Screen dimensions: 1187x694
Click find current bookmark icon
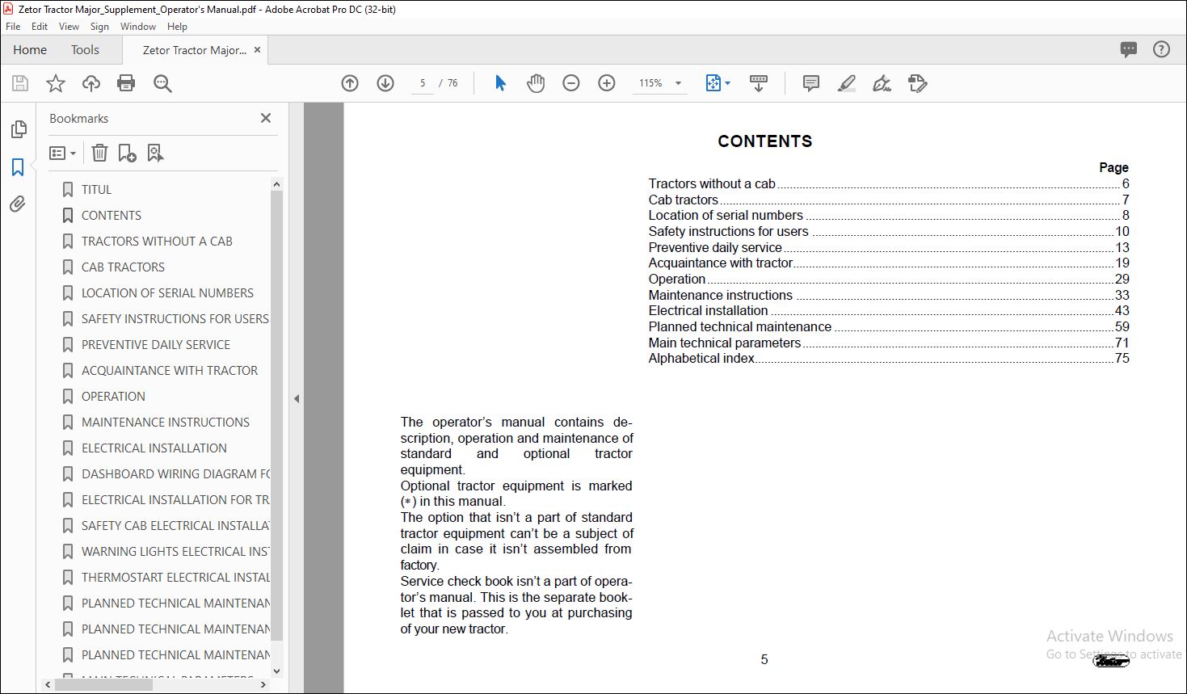pyautogui.click(x=155, y=153)
